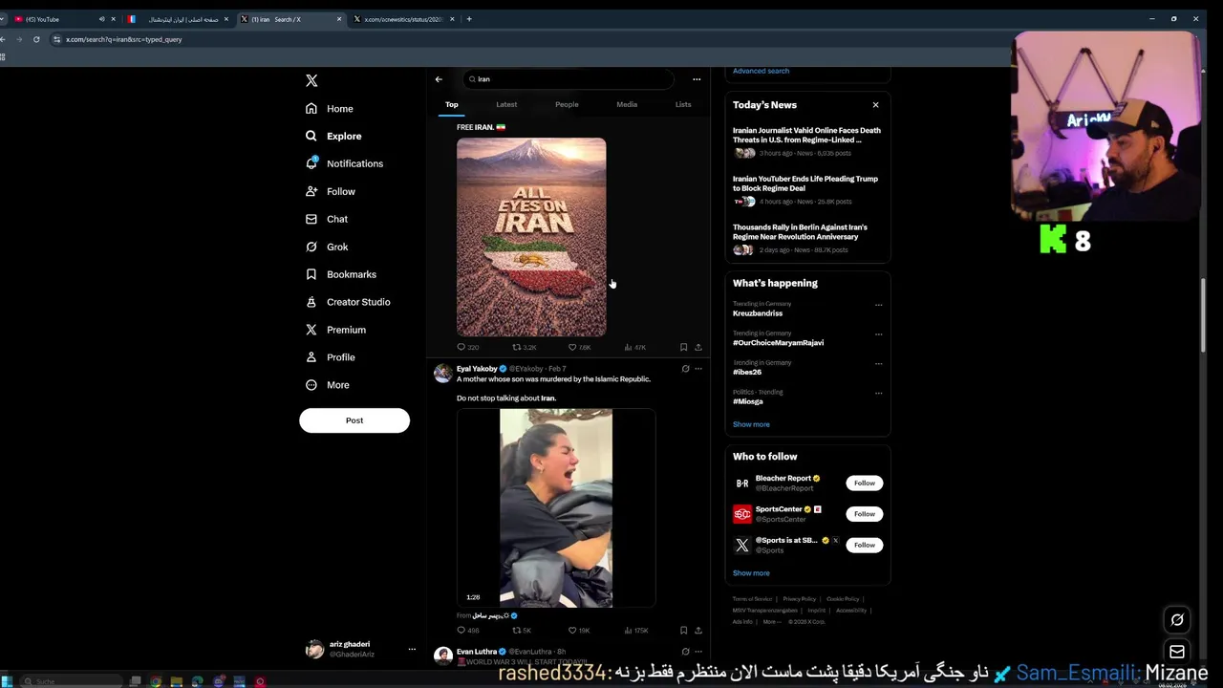Open Explore page
The height and width of the screenshot is (688, 1223).
pyautogui.click(x=333, y=137)
